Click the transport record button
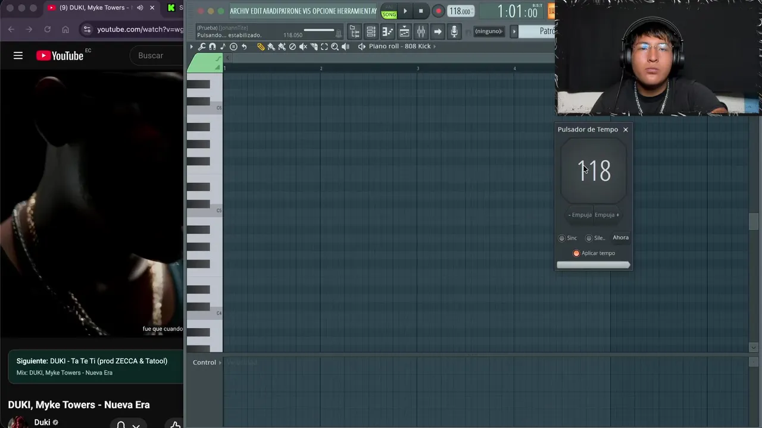Screen dimensions: 762x428 click(438, 11)
